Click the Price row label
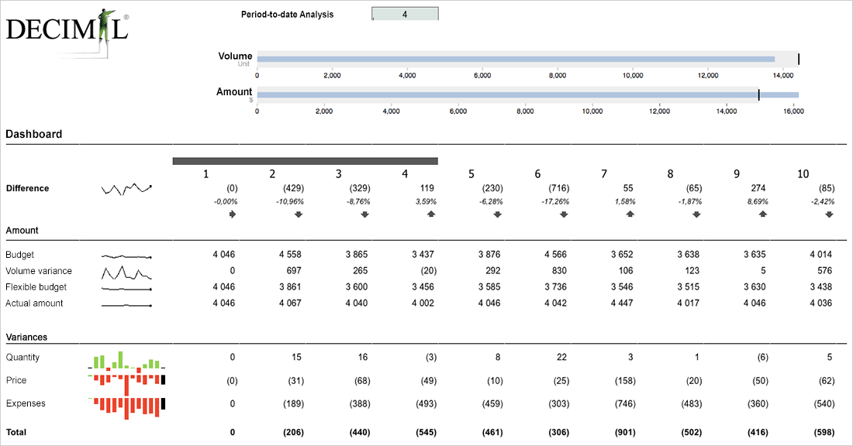The width and height of the screenshot is (853, 446). [x=16, y=380]
